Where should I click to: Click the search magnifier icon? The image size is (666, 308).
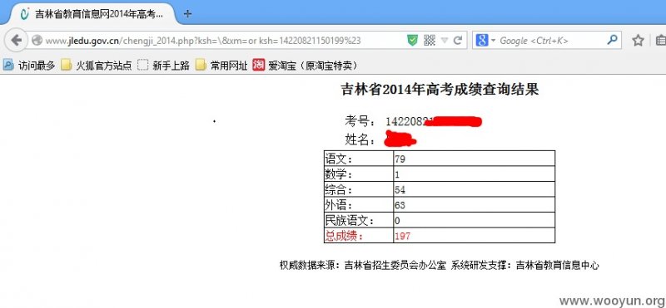[x=612, y=40]
